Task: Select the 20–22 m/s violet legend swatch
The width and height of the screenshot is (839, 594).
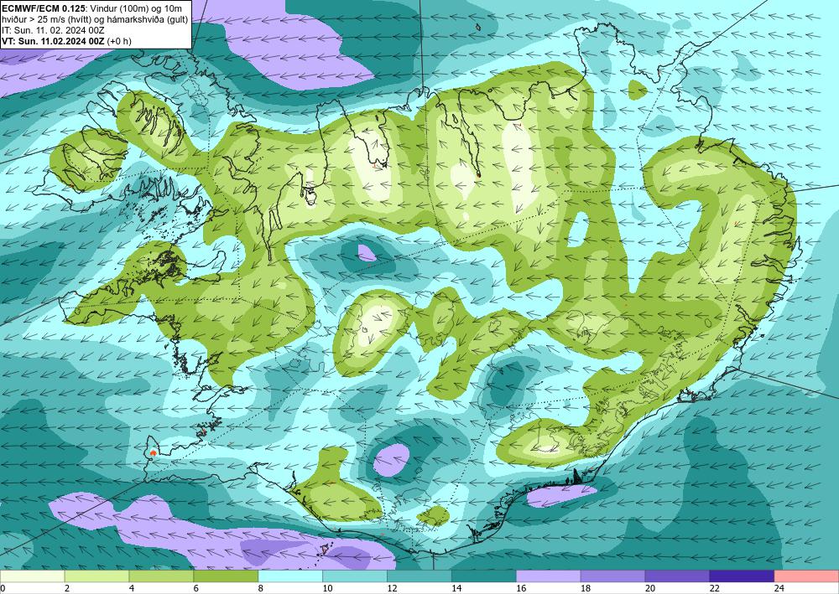Action: 677,576
